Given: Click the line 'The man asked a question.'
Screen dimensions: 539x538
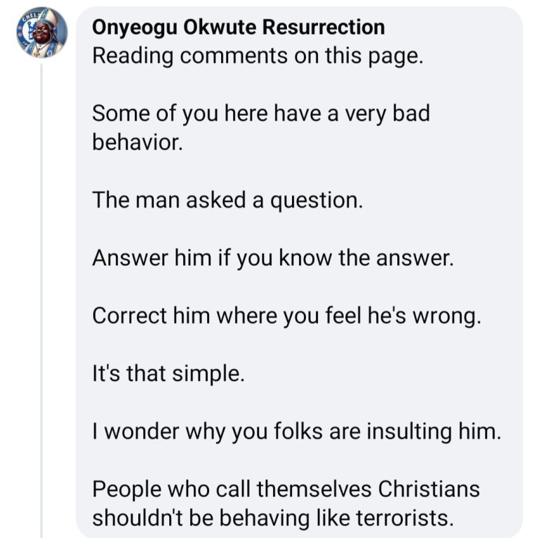Looking at the screenshot, I should pyautogui.click(x=227, y=201).
